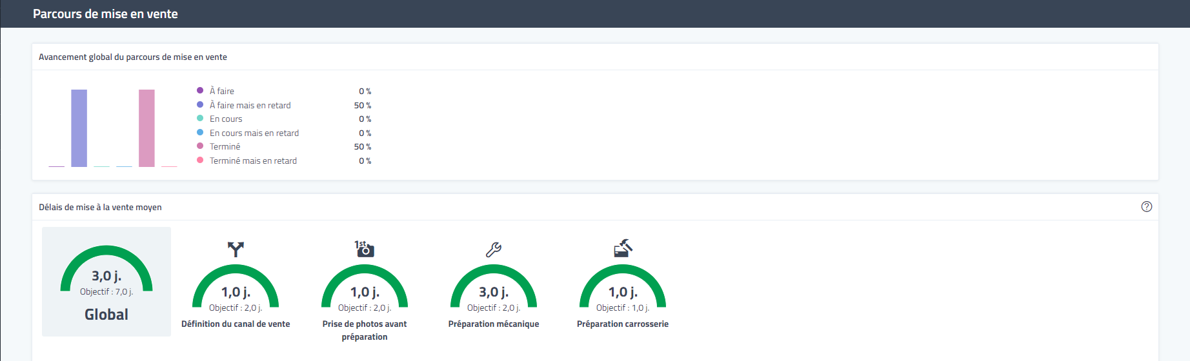Click 'Définition du canal de vente' label

236,324
